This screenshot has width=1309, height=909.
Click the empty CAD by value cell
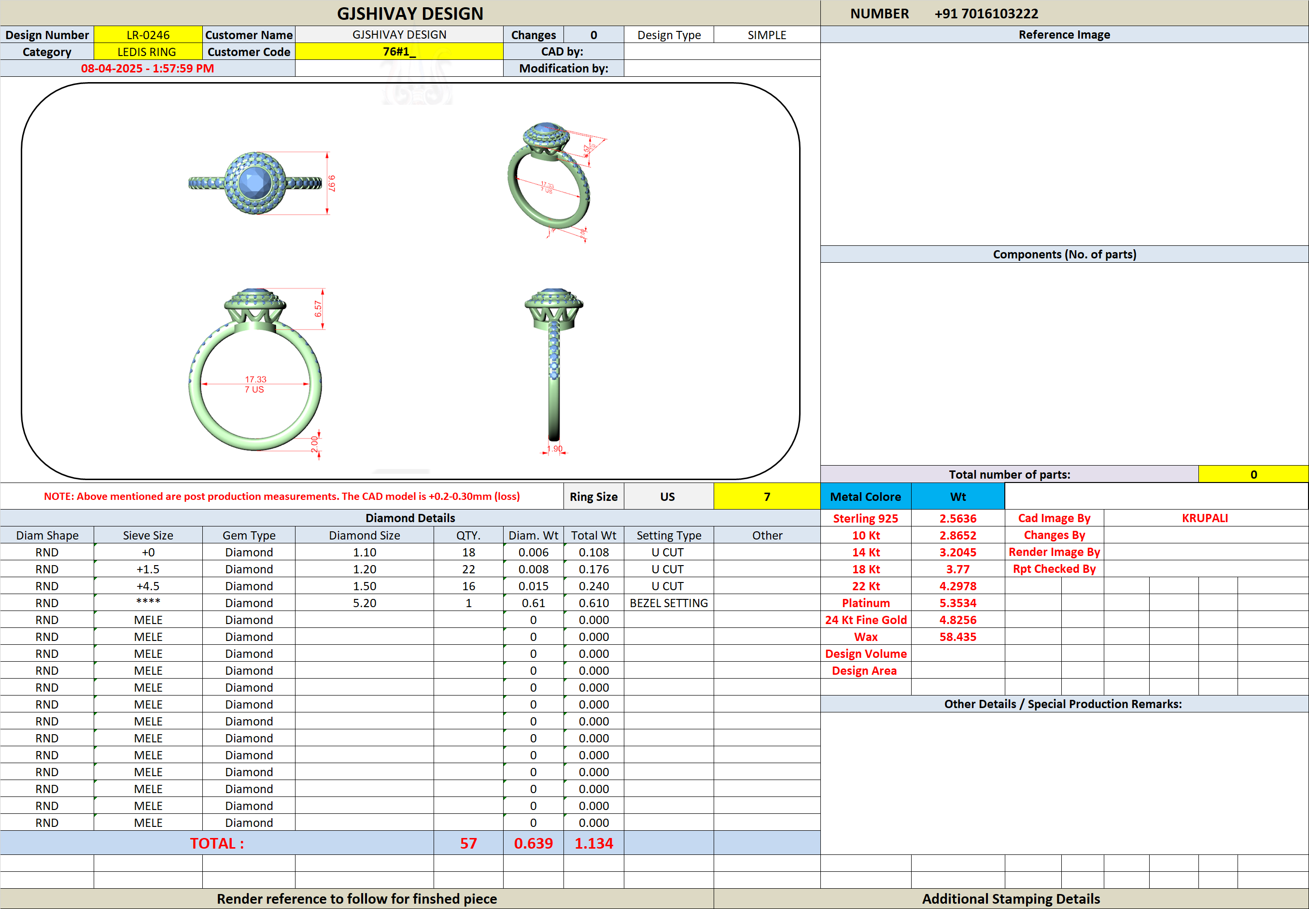coord(722,52)
